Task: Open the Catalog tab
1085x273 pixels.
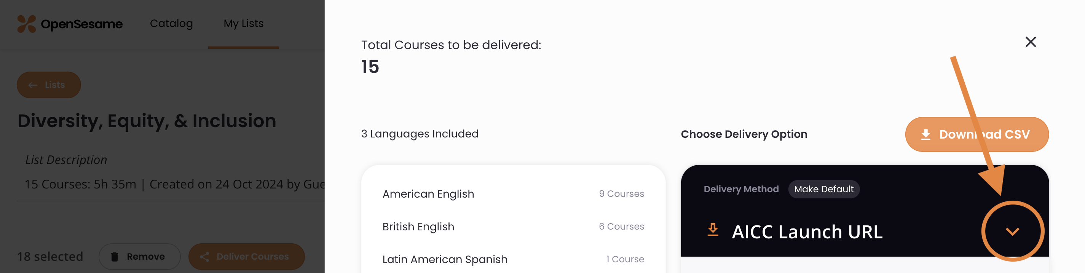Action: [x=171, y=24]
